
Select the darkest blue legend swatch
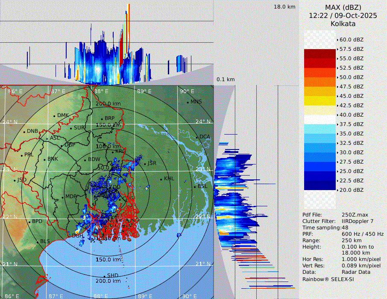(x=320, y=185)
